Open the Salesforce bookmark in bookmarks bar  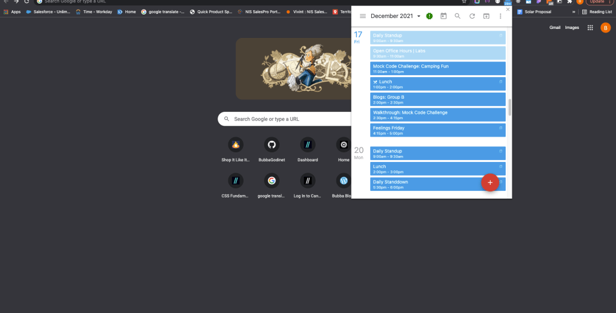point(48,11)
